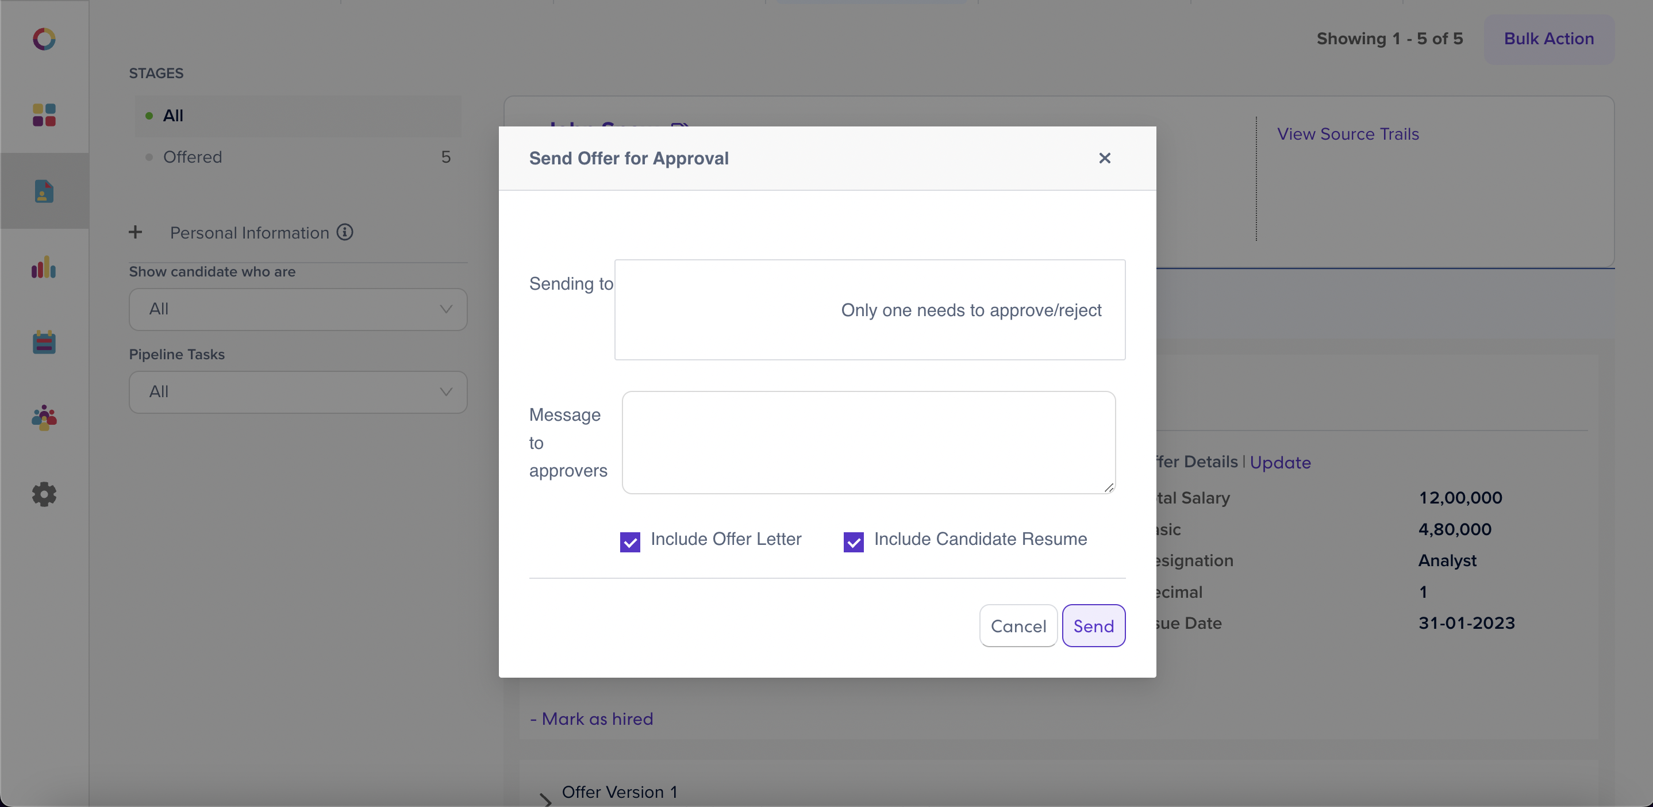This screenshot has height=807, width=1653.
Task: Click the 4,80,000 basic value
Action: 1455,529
